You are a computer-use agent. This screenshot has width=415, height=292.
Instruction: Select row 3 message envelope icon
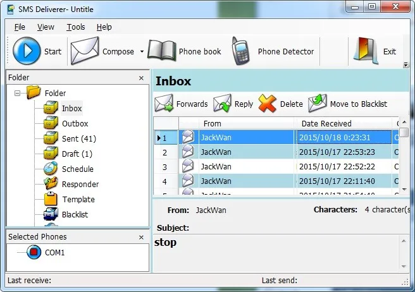click(188, 166)
